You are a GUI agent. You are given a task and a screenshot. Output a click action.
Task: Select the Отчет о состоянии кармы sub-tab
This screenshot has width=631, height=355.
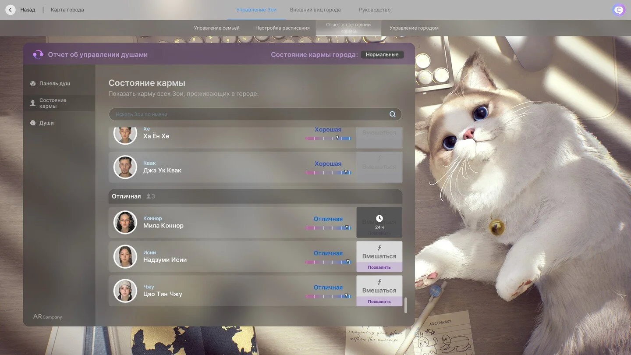pos(348,28)
